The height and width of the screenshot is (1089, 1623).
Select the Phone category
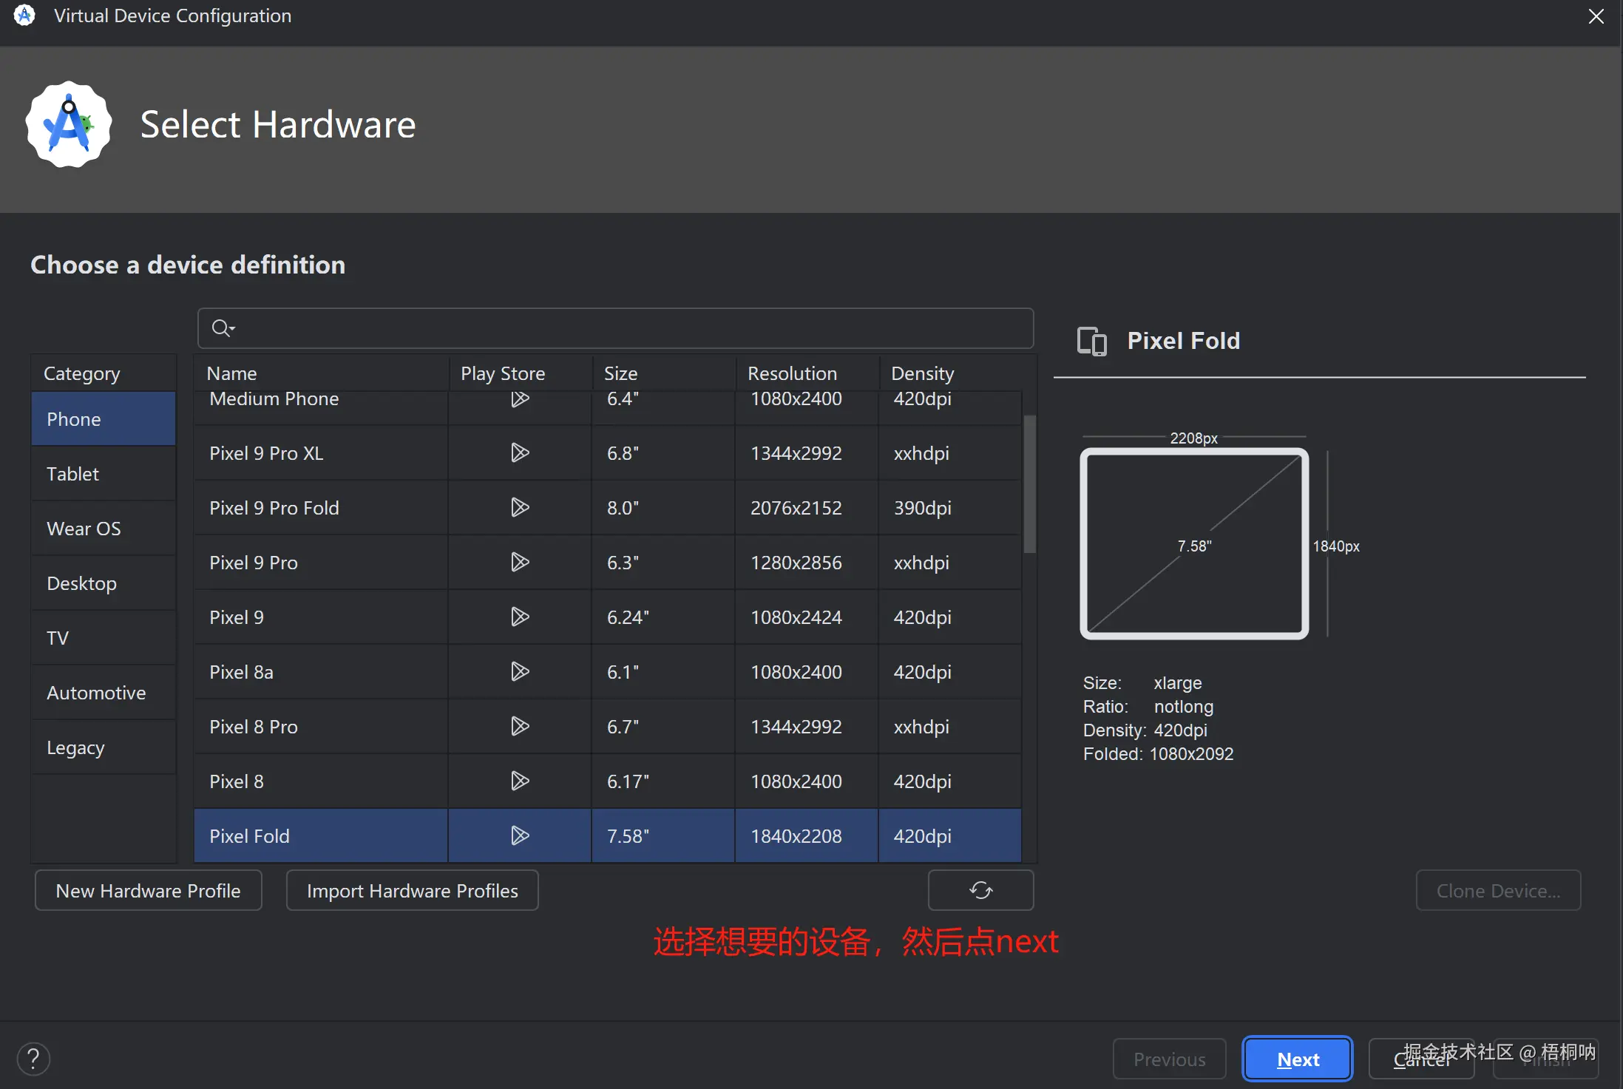[x=104, y=419]
